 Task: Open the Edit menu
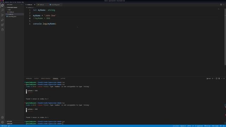point(3,2)
